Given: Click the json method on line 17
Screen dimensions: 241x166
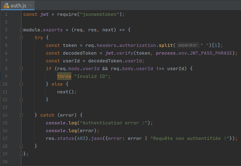Looking at the screenshot, I should (x=97, y=139).
